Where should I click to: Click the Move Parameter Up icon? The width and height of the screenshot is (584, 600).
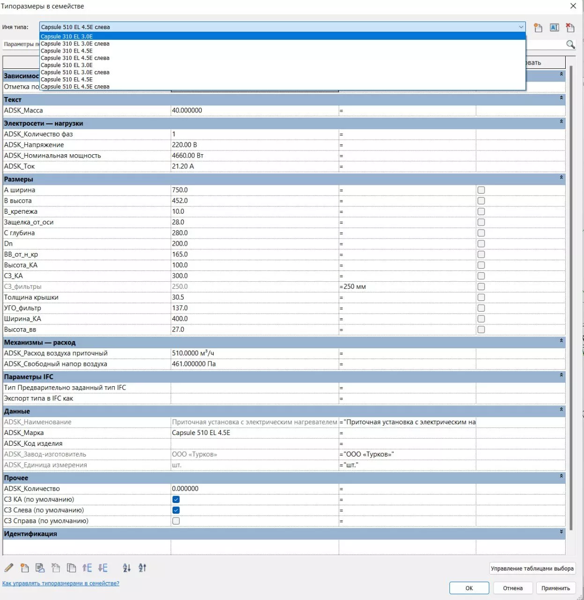(87, 568)
